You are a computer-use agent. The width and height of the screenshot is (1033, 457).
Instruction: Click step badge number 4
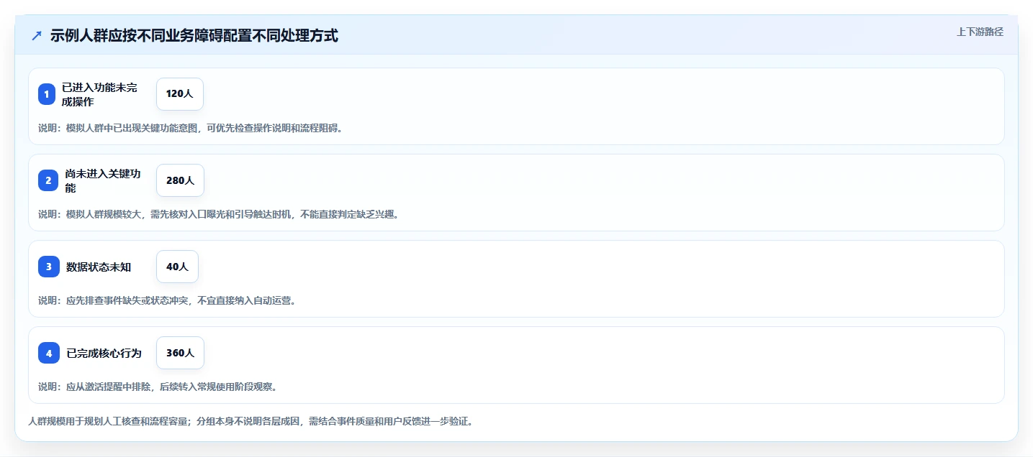[x=49, y=353]
